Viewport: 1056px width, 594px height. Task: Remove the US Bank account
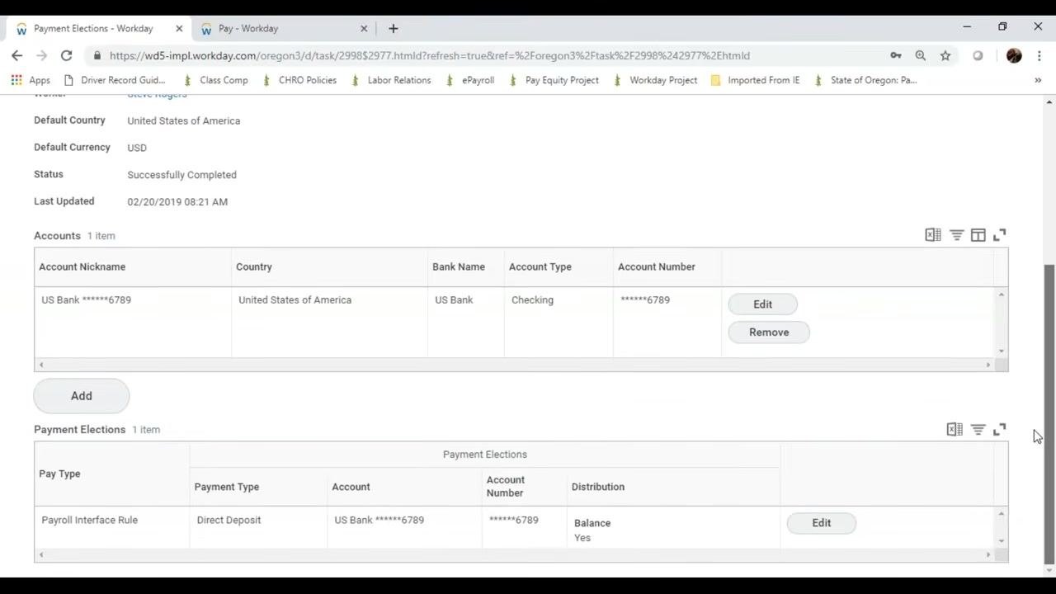coord(769,332)
